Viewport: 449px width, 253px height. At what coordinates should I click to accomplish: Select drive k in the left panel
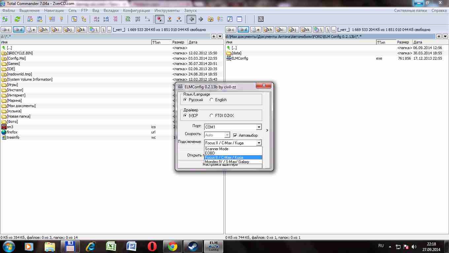coord(82,30)
